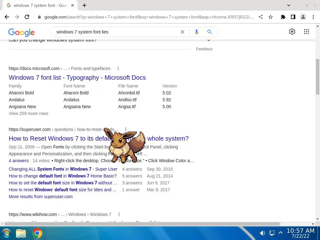Click the forward navigation arrow

pos(17,17)
